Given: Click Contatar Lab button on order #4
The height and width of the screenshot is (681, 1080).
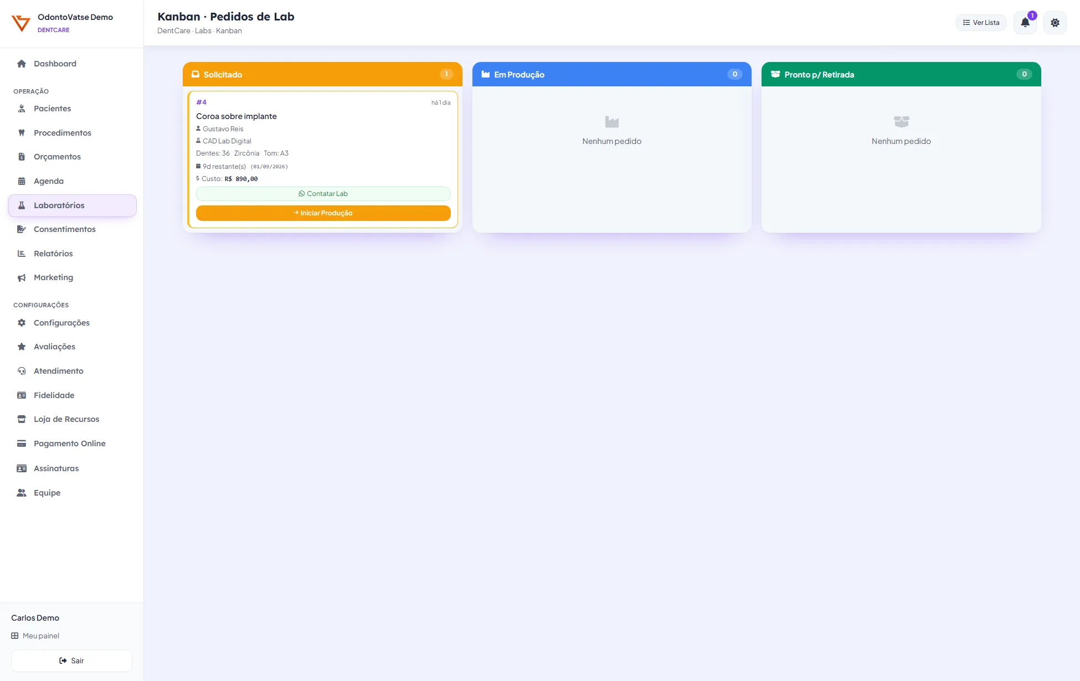Looking at the screenshot, I should tap(323, 194).
